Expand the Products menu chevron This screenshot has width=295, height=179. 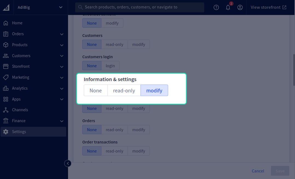tap(62, 45)
